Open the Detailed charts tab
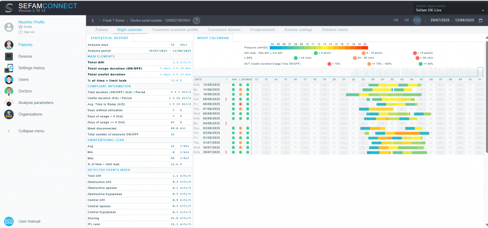The width and height of the screenshot is (488, 228). click(335, 30)
